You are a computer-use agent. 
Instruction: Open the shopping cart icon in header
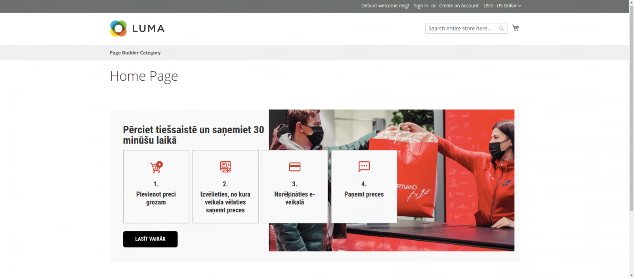pyautogui.click(x=516, y=28)
